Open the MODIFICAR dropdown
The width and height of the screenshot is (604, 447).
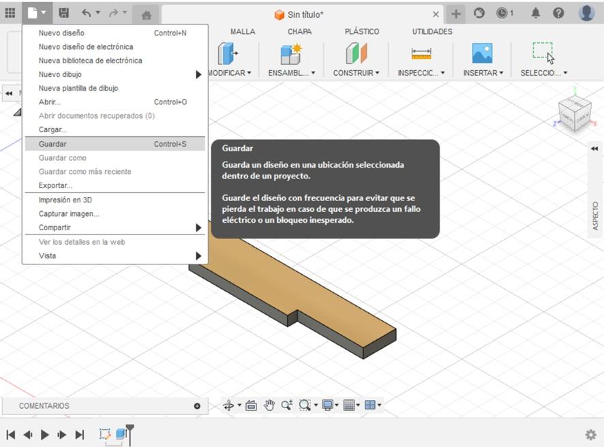[230, 73]
